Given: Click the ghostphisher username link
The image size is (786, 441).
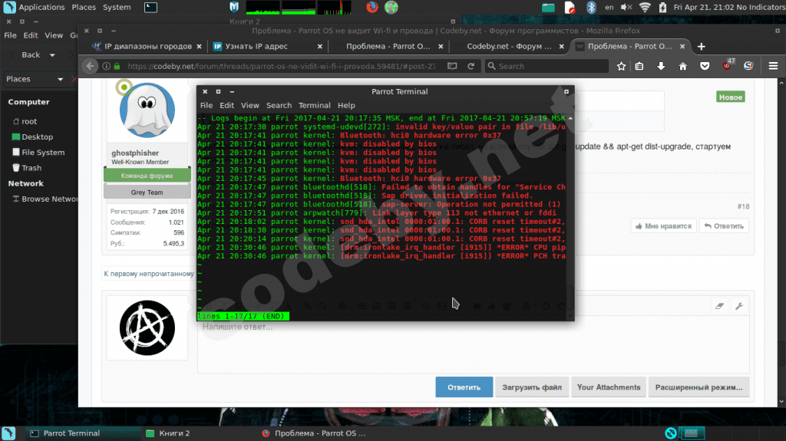Looking at the screenshot, I should pyautogui.click(x=135, y=153).
